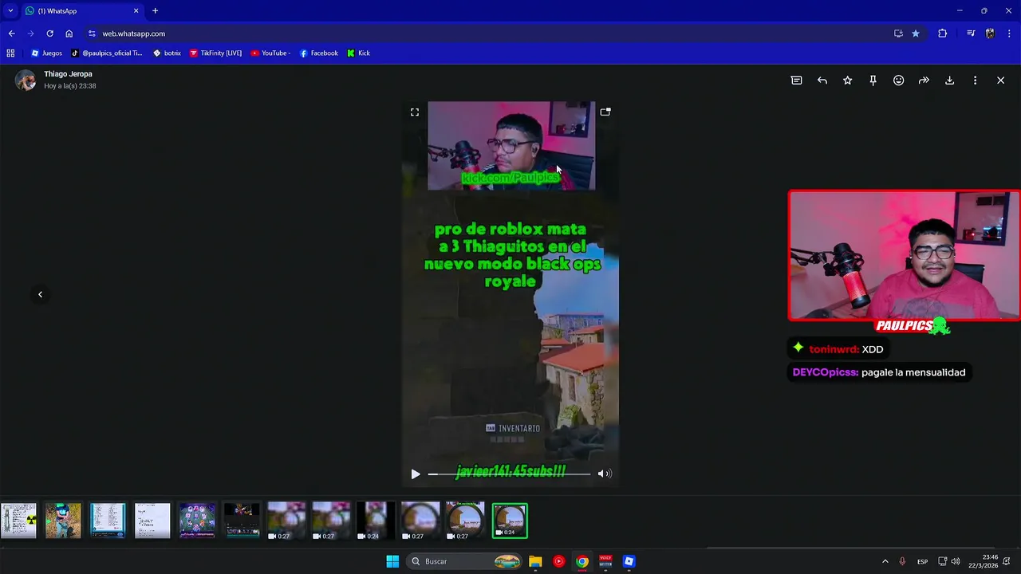This screenshot has height=574, width=1021.
Task: Open the YouTube bookmark
Action: [x=270, y=53]
